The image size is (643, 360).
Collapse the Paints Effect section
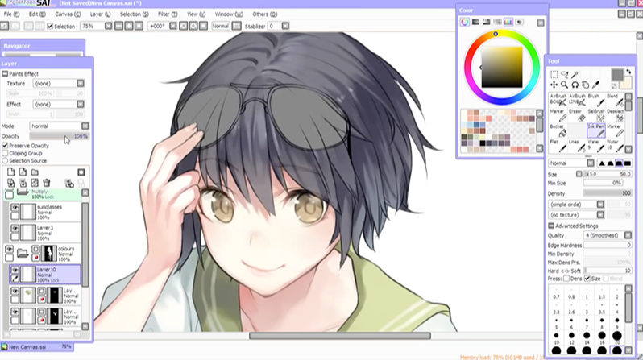pos(5,74)
